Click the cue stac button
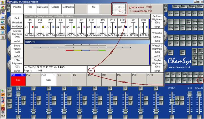 click(177, 38)
